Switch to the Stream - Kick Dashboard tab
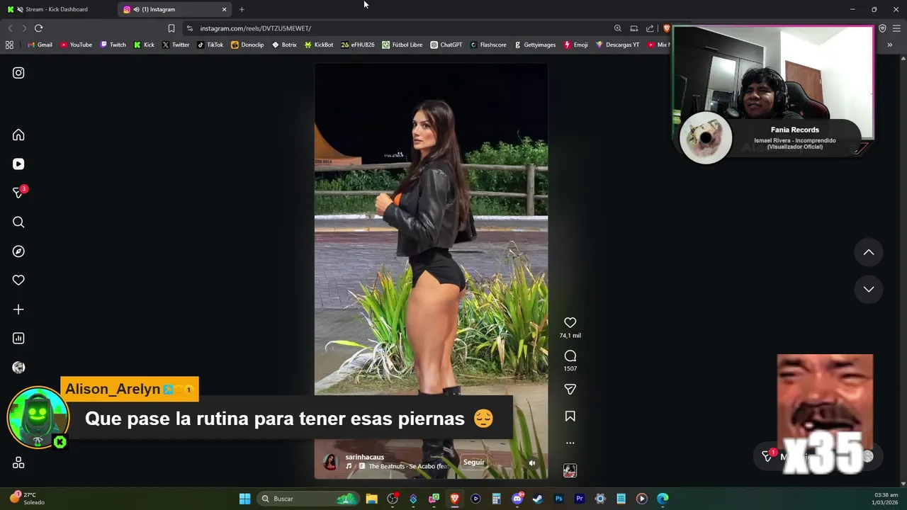907x510 pixels. tap(57, 9)
